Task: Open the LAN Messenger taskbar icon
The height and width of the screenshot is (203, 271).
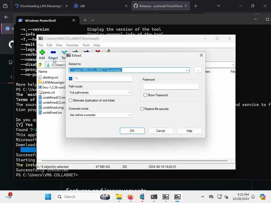Action: (142, 197)
